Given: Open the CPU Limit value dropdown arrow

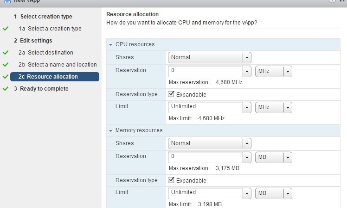Looking at the screenshot, I should [247, 108].
